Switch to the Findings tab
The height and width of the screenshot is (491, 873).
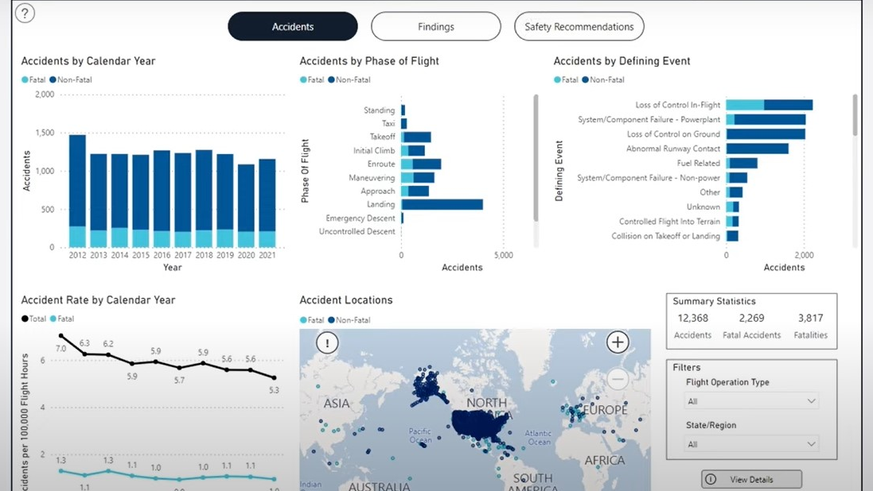pyautogui.click(x=435, y=26)
